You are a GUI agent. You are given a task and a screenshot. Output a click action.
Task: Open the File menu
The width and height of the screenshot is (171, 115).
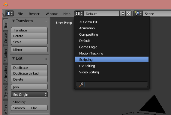click(x=20, y=14)
